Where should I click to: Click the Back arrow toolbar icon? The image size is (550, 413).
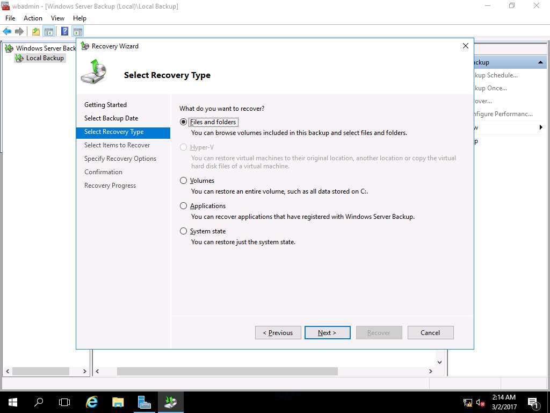(x=7, y=31)
